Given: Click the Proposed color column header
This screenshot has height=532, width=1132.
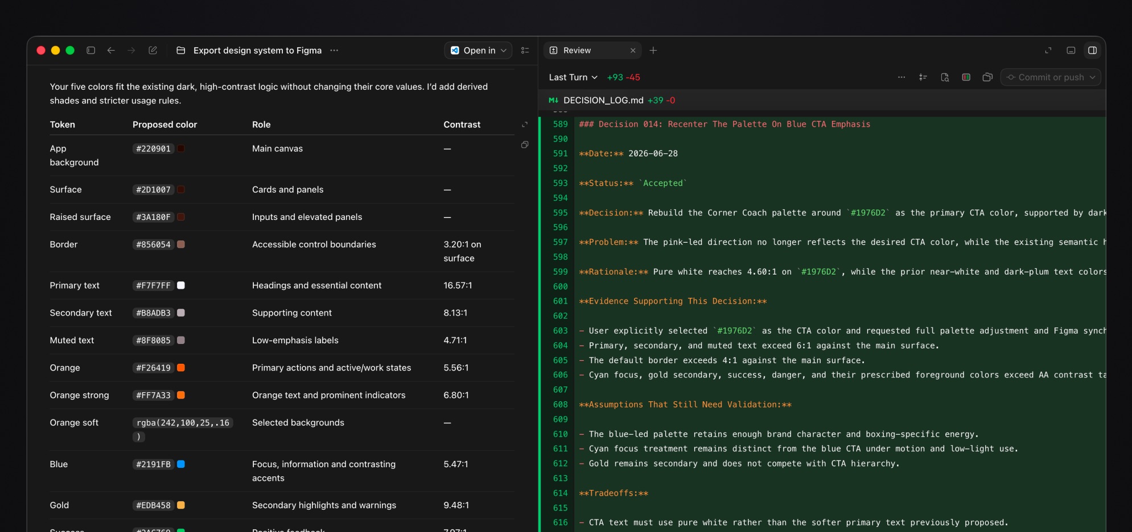Looking at the screenshot, I should coord(164,124).
